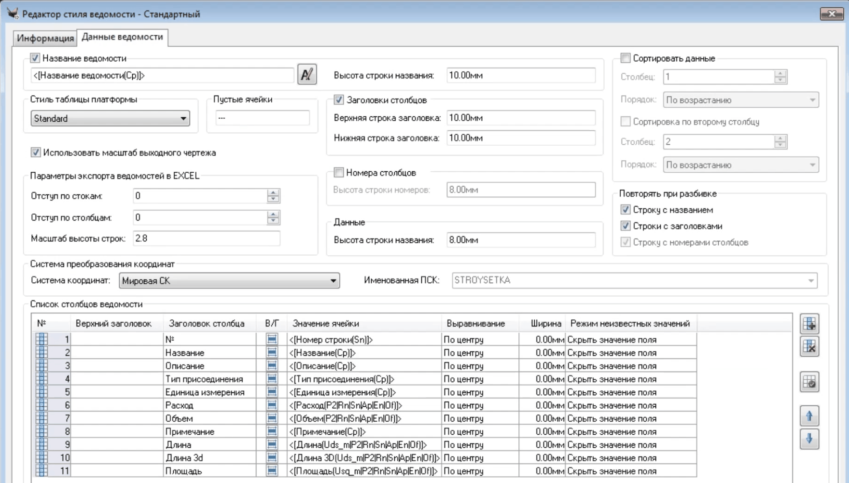This screenshot has width=849, height=483.
Task: Open the Стиль таблицы платформы Standard dropdown
Action: [110, 119]
